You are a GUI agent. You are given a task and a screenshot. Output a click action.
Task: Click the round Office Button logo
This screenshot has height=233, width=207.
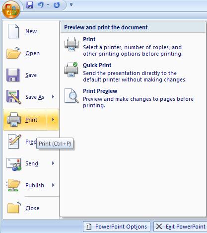coord(11,10)
